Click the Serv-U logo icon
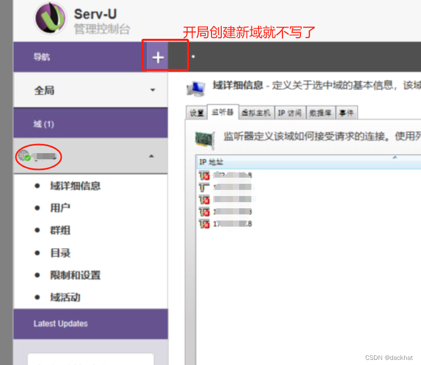 pos(50,18)
